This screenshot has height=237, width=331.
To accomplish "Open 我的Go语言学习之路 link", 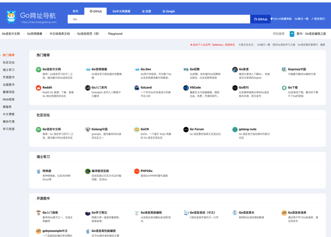I will click(284, 45).
